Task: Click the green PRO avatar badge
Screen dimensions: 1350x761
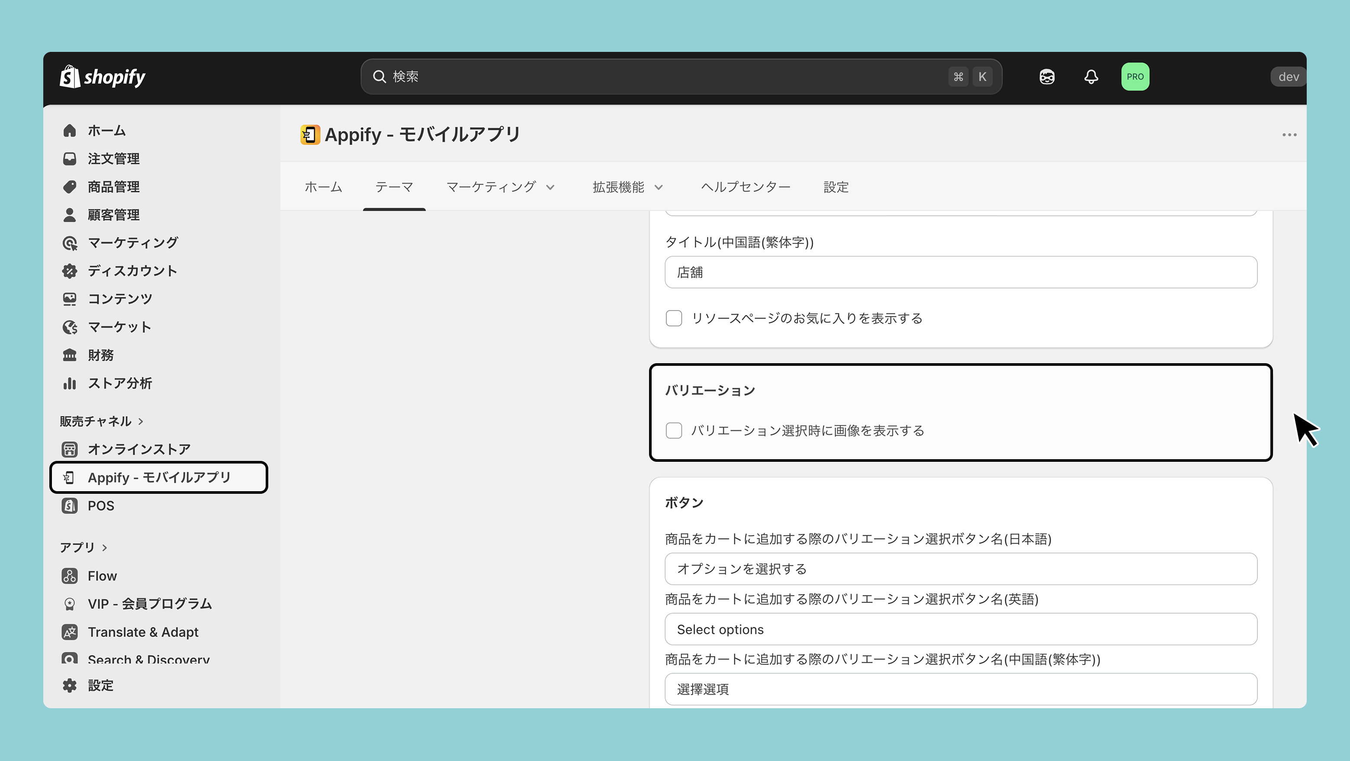Action: (x=1135, y=77)
